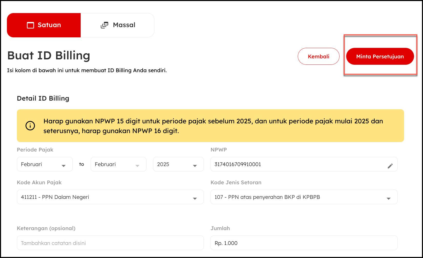Focus the Keterangan notes input field
This screenshot has width=423, height=258.
coord(110,243)
